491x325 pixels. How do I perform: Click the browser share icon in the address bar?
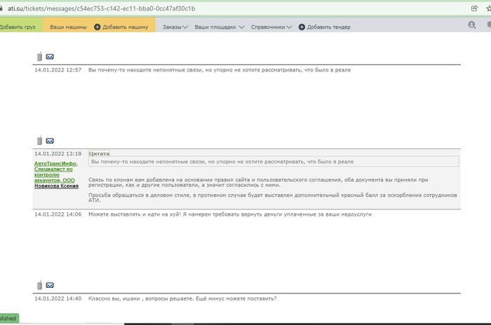[x=475, y=8]
